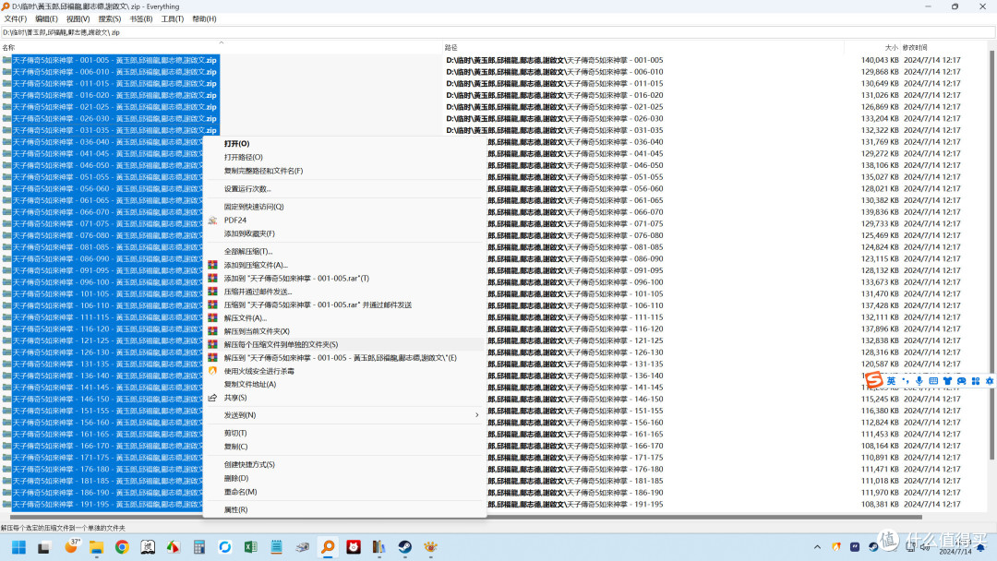Click the Huorong shield icon beside 使用火绒安全进行杀毒
The image size is (997, 561).
point(212,370)
